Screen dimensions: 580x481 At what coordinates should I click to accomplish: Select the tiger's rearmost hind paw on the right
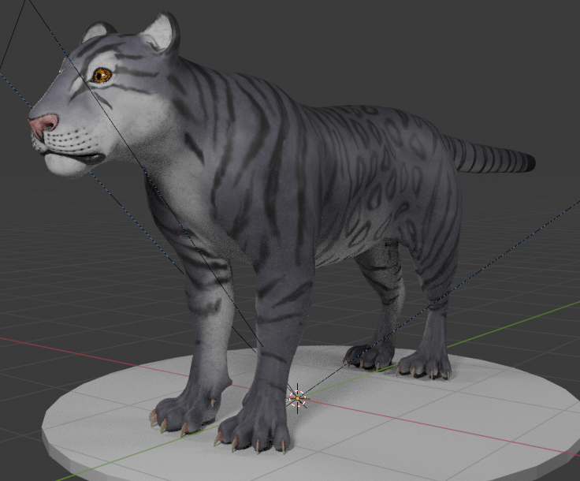pyautogui.click(x=426, y=364)
